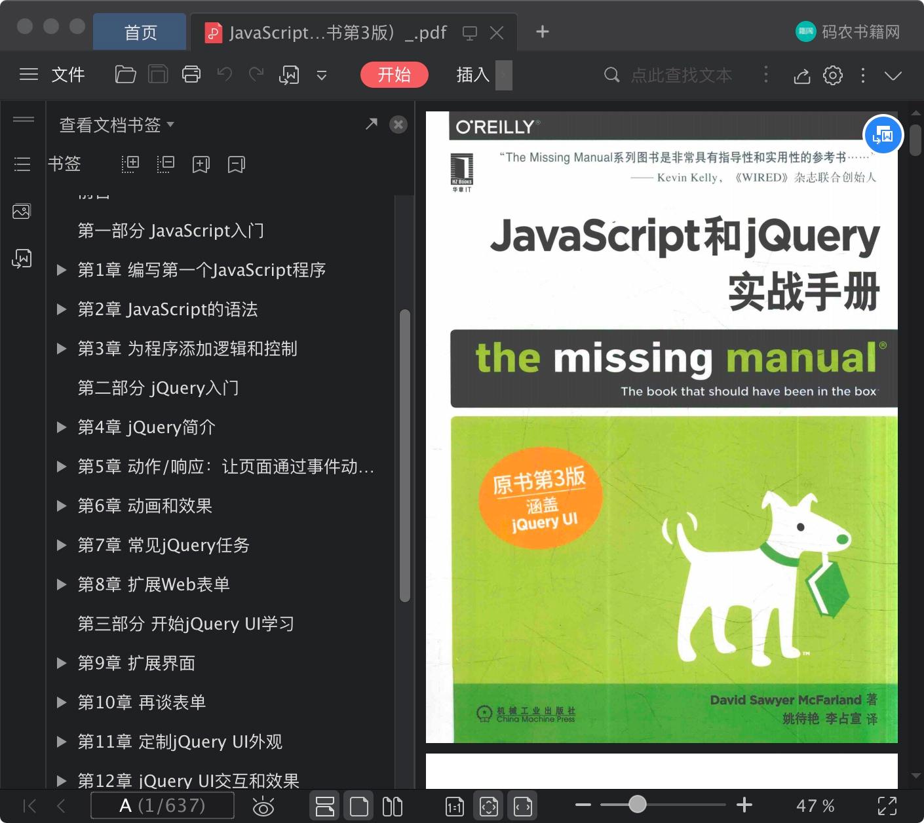This screenshot has height=823, width=924.
Task: Click the sidebar convert document icon
Action: pyautogui.click(x=22, y=259)
